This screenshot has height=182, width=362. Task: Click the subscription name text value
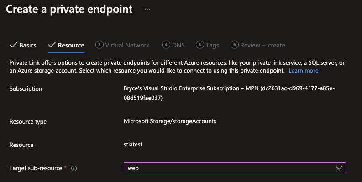coord(229,93)
